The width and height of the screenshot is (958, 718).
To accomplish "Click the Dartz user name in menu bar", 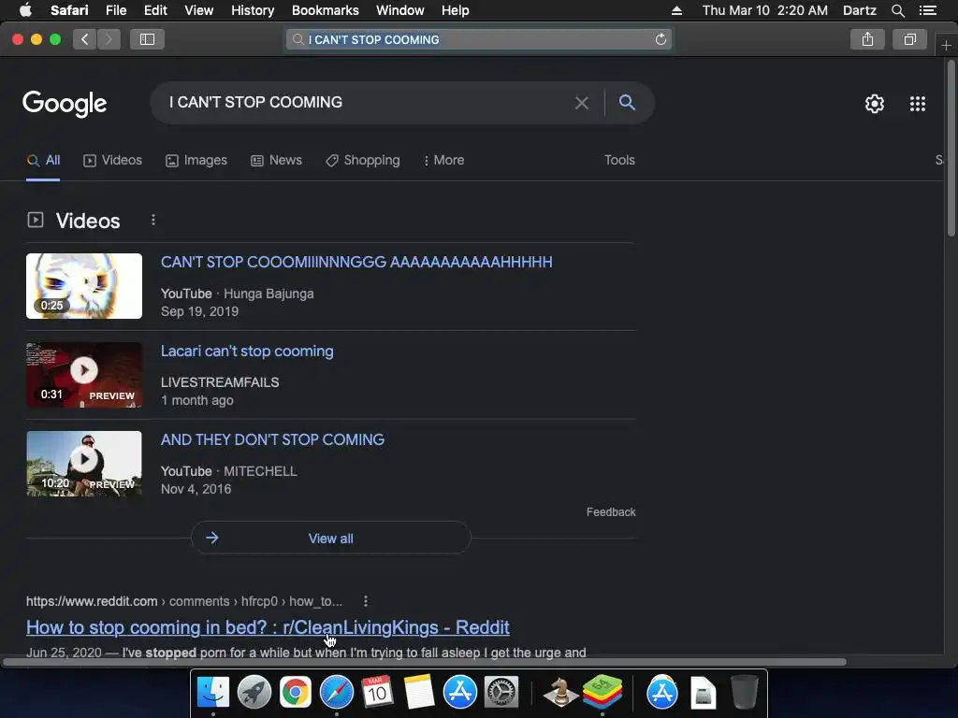I will coord(860,10).
